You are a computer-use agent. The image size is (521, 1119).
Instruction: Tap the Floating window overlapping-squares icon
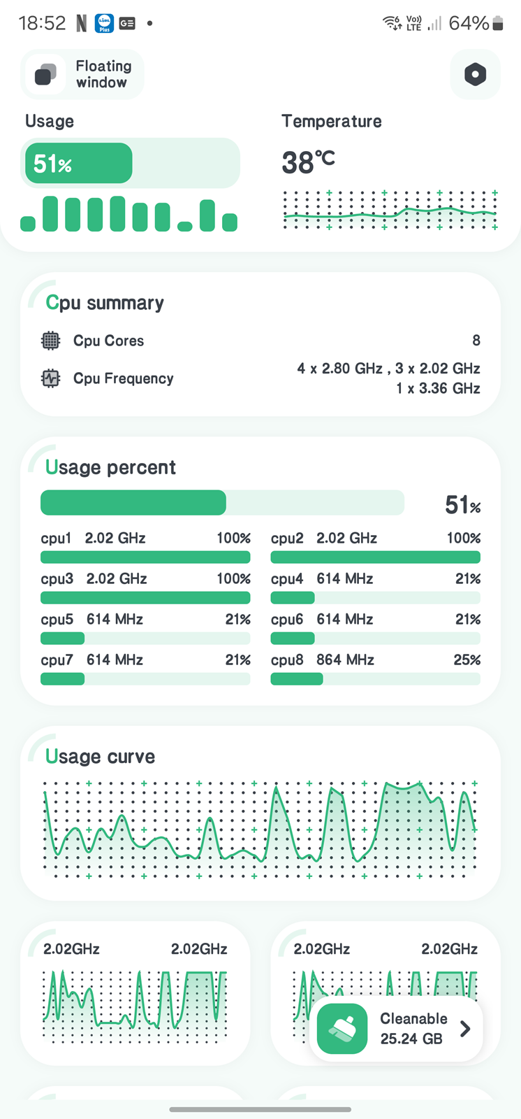(46, 74)
